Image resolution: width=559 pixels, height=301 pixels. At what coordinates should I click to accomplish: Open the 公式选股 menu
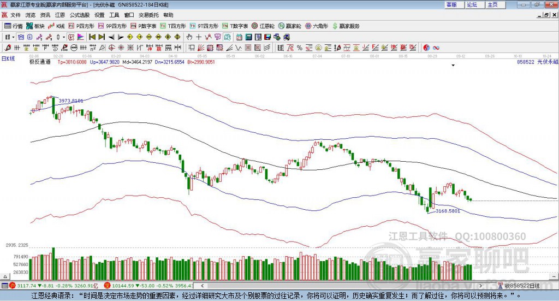pos(80,15)
